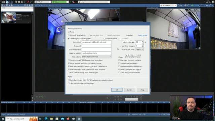Click the camera settings gear next to All cameras
The height and width of the screenshot is (121, 215).
178,5
